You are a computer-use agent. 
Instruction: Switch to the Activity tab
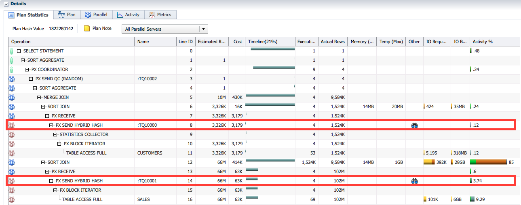click(128, 15)
